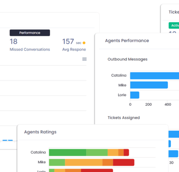Click the Avg Respone label

point(74,50)
